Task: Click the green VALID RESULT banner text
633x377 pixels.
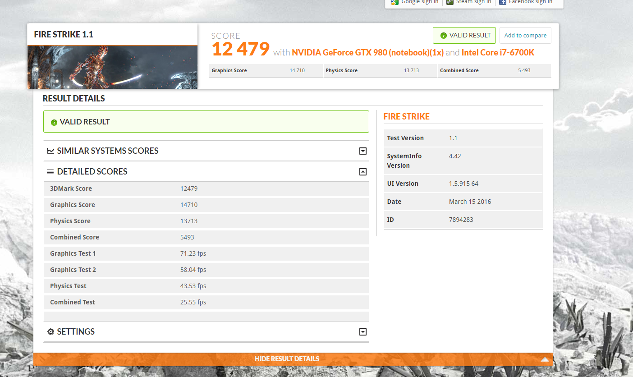Action: 85,122
